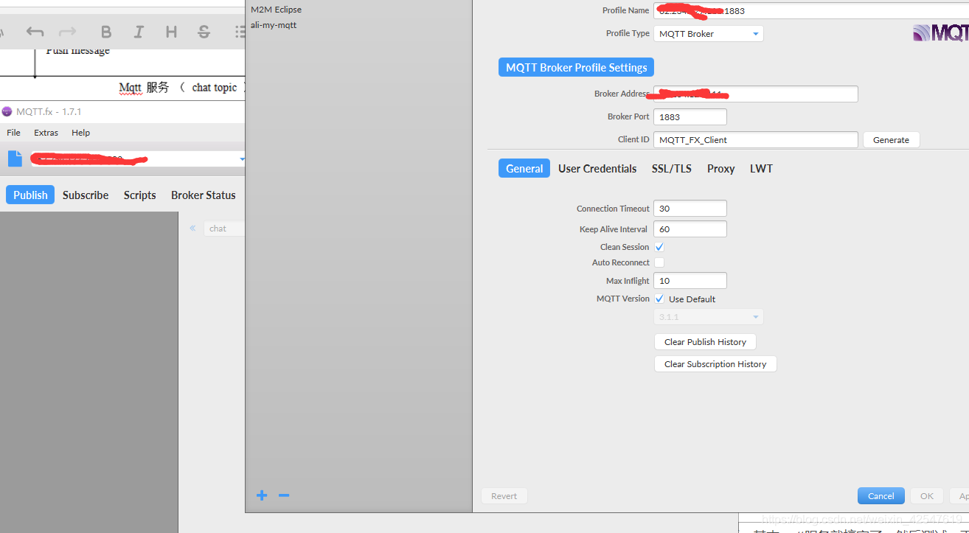Click the Cancel button
Image resolution: width=969 pixels, height=533 pixels.
tap(881, 496)
